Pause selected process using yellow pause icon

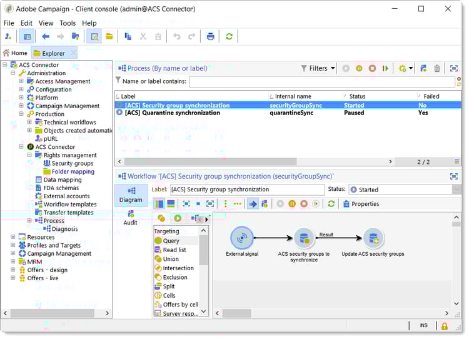click(x=359, y=69)
